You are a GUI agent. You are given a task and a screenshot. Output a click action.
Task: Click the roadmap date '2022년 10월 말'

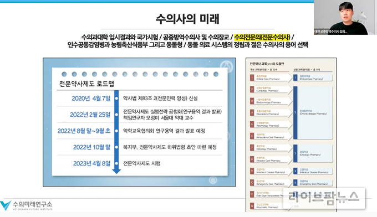[91, 147]
